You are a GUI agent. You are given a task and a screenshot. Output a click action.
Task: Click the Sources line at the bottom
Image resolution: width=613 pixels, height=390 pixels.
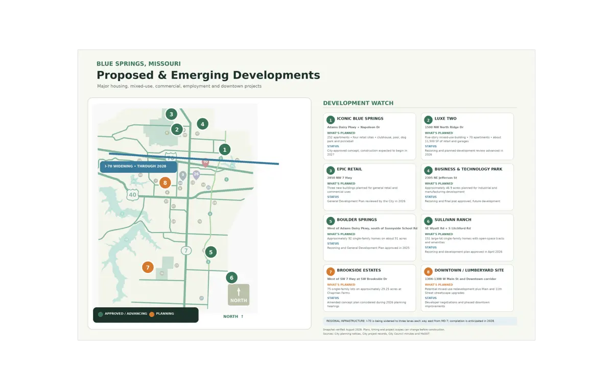point(376,334)
